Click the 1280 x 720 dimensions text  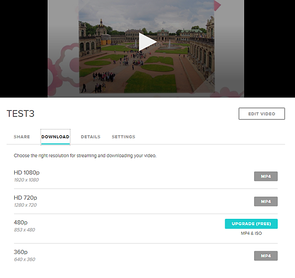pos(26,205)
